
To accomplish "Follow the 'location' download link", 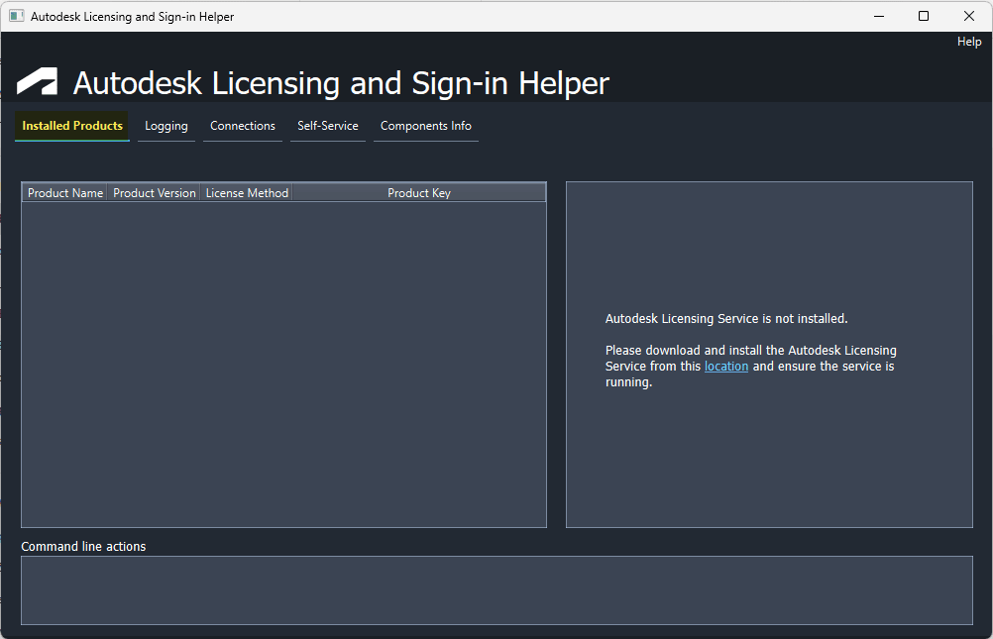I will 725,366.
